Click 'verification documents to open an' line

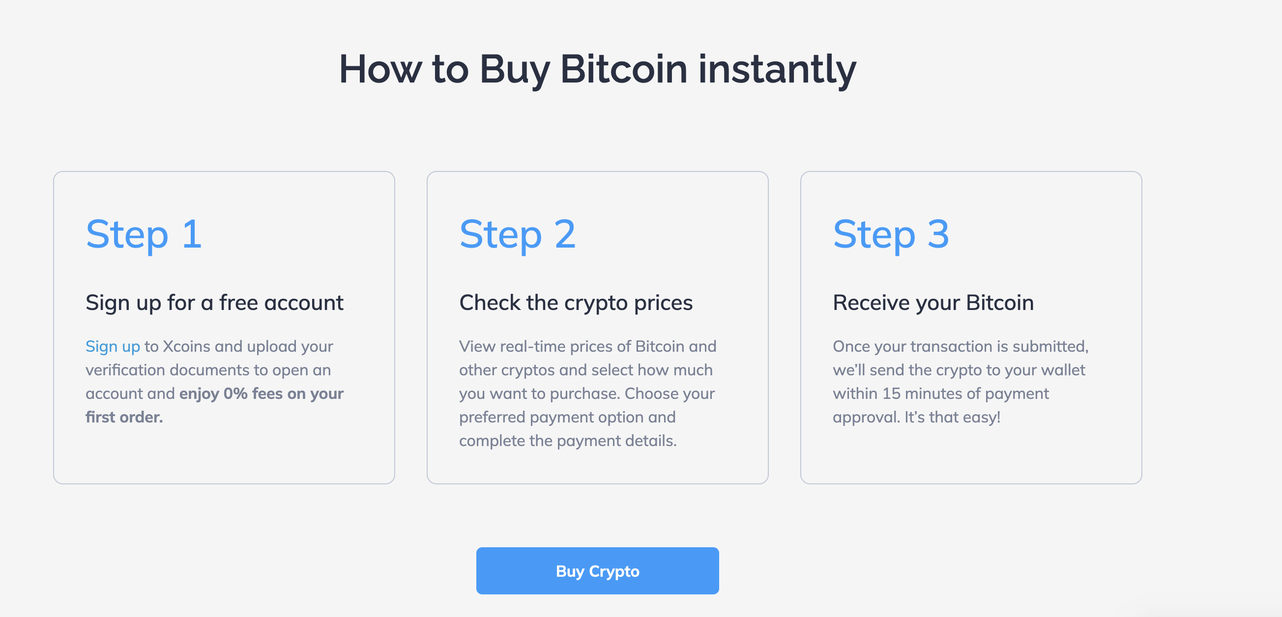(208, 370)
